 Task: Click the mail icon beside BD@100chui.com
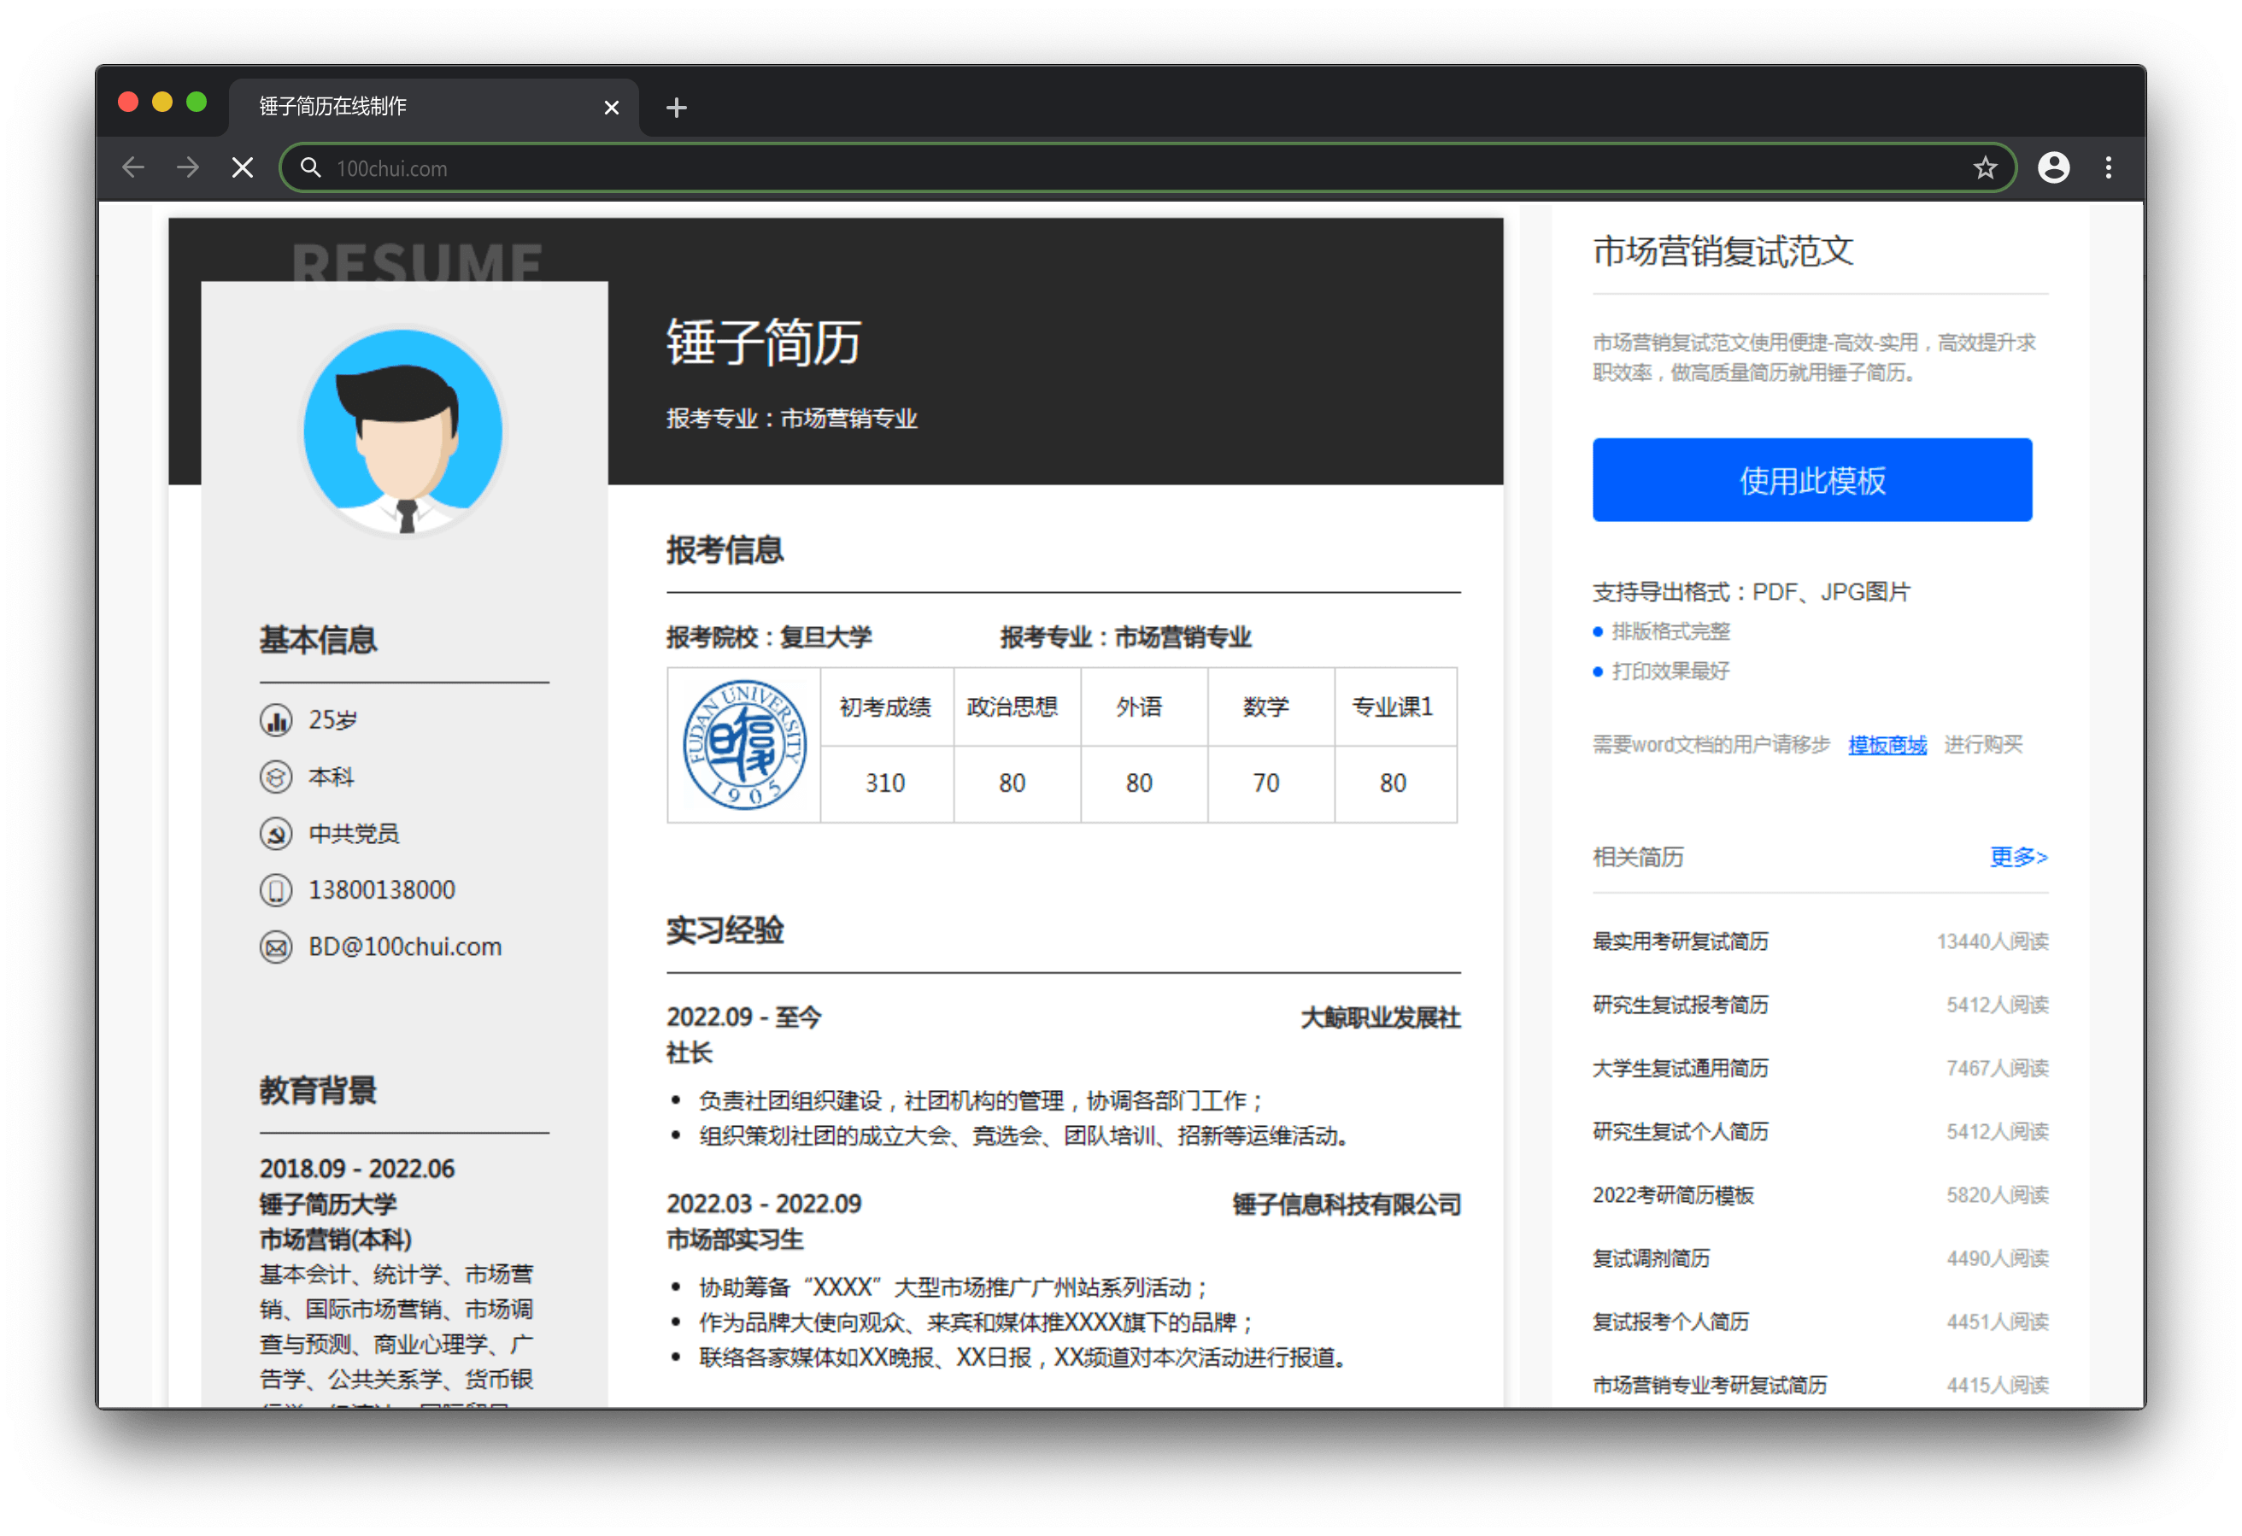point(276,947)
